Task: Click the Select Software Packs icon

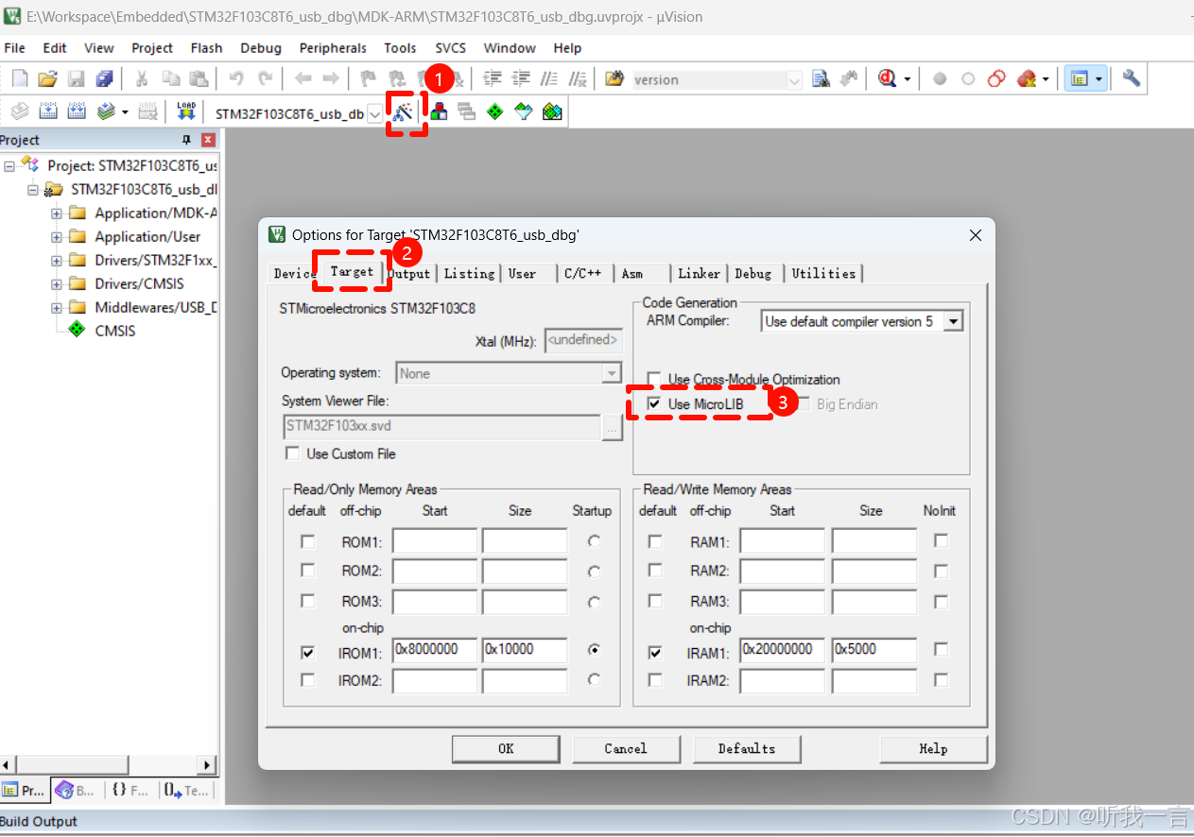Action: click(524, 111)
